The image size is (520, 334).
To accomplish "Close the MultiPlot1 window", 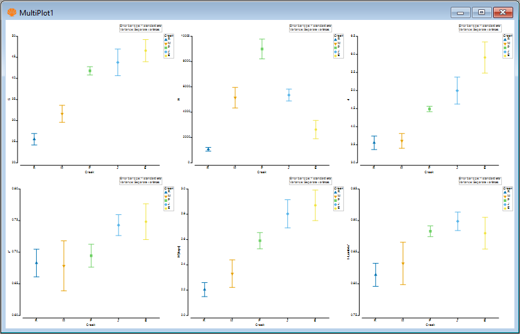I will coord(503,12).
